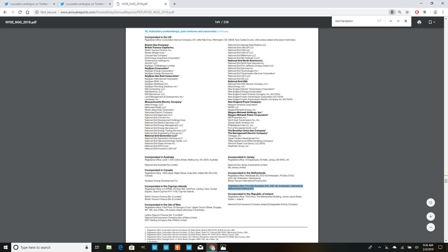Open the PDF bookmarks dropdown
The height and width of the screenshot is (252, 448).
pyautogui.click(x=431, y=22)
